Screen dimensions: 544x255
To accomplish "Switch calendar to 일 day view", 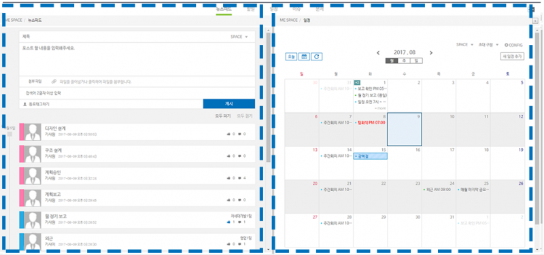I will pyautogui.click(x=415, y=61).
